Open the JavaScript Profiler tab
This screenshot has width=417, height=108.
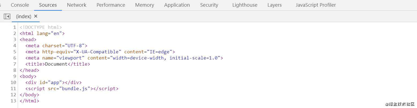pyautogui.click(x=316, y=5)
